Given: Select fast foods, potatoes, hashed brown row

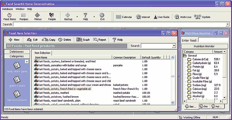Looking at the screenshot, I should tap(102, 97).
